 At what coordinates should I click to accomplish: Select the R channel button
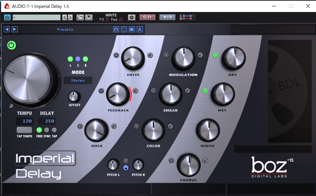(x=85, y=59)
